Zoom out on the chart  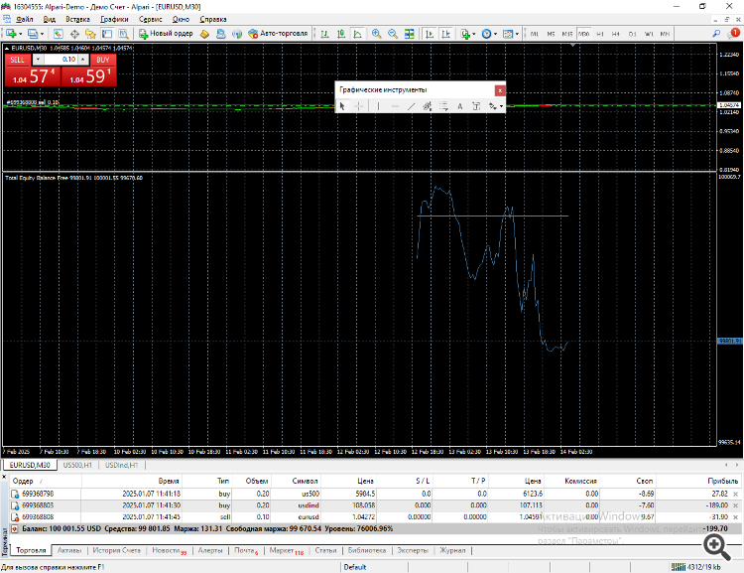393,34
